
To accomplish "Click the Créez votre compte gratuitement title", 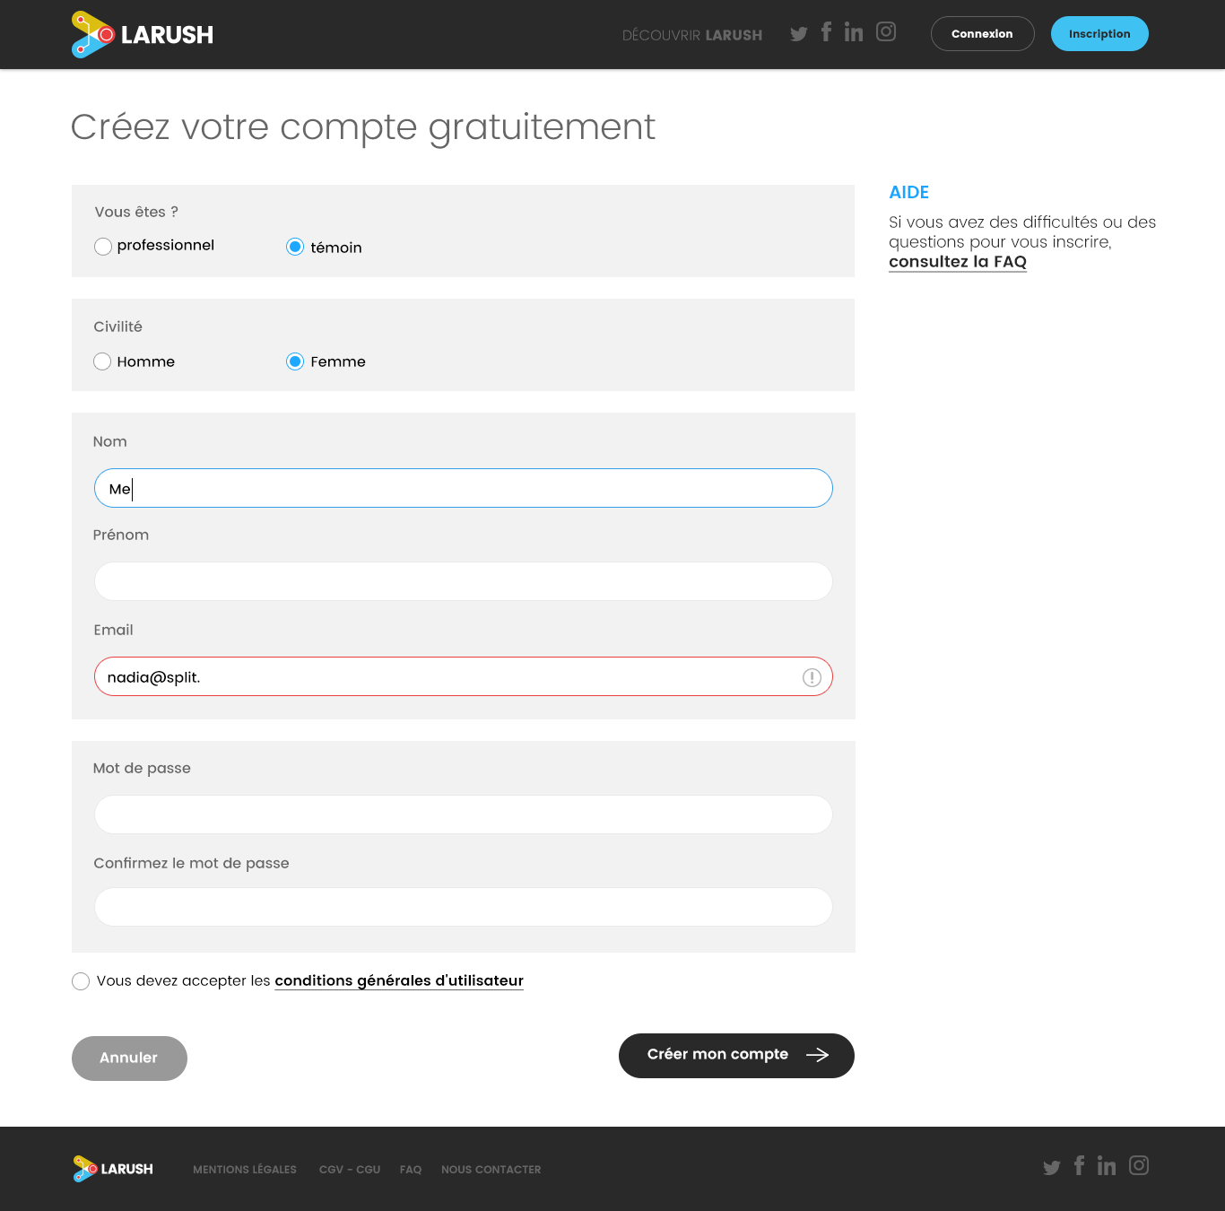I will coord(363,127).
